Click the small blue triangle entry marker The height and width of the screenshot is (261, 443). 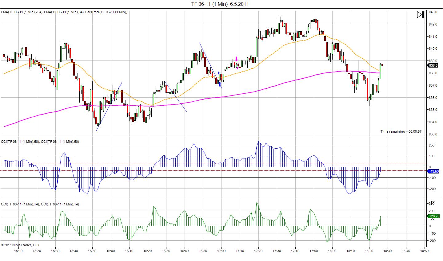[219, 73]
